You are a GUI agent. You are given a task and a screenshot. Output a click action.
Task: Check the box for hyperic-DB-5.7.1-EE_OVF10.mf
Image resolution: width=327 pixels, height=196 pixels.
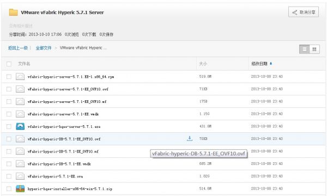pyautogui.click(x=9, y=151)
